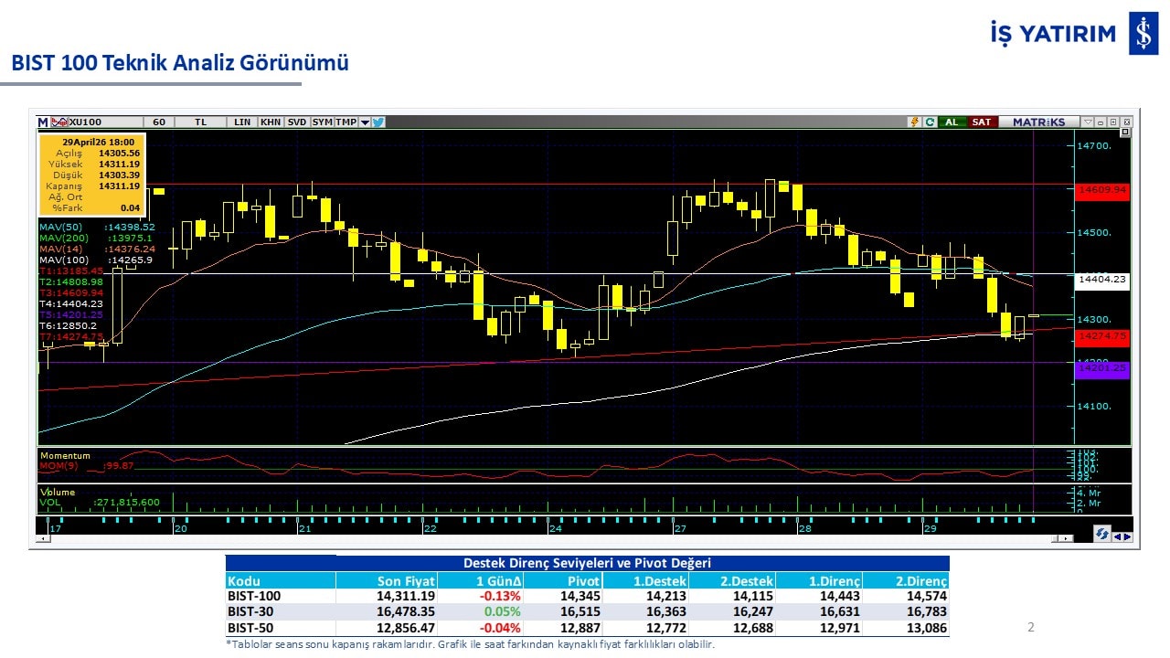Click the M logo icon on chart header
1170x658 pixels.
click(43, 122)
